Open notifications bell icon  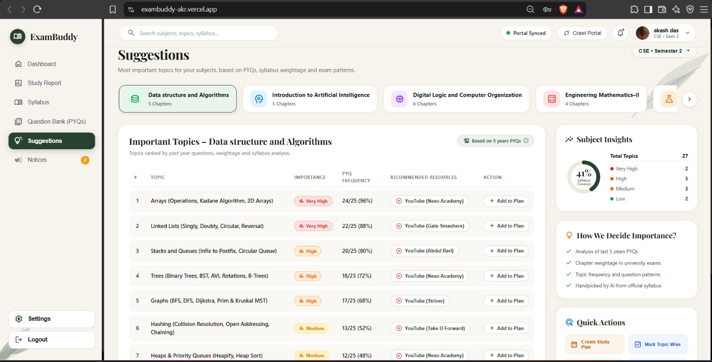(x=620, y=33)
